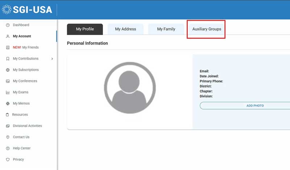Image resolution: width=290 pixels, height=170 pixels.
Task: Click the icon beside My Memos
Action: [8, 103]
